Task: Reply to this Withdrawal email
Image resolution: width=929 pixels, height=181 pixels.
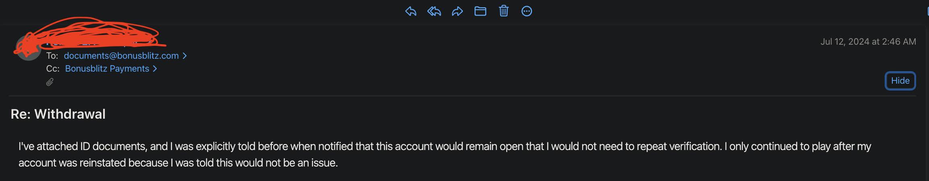Action: pos(411,11)
